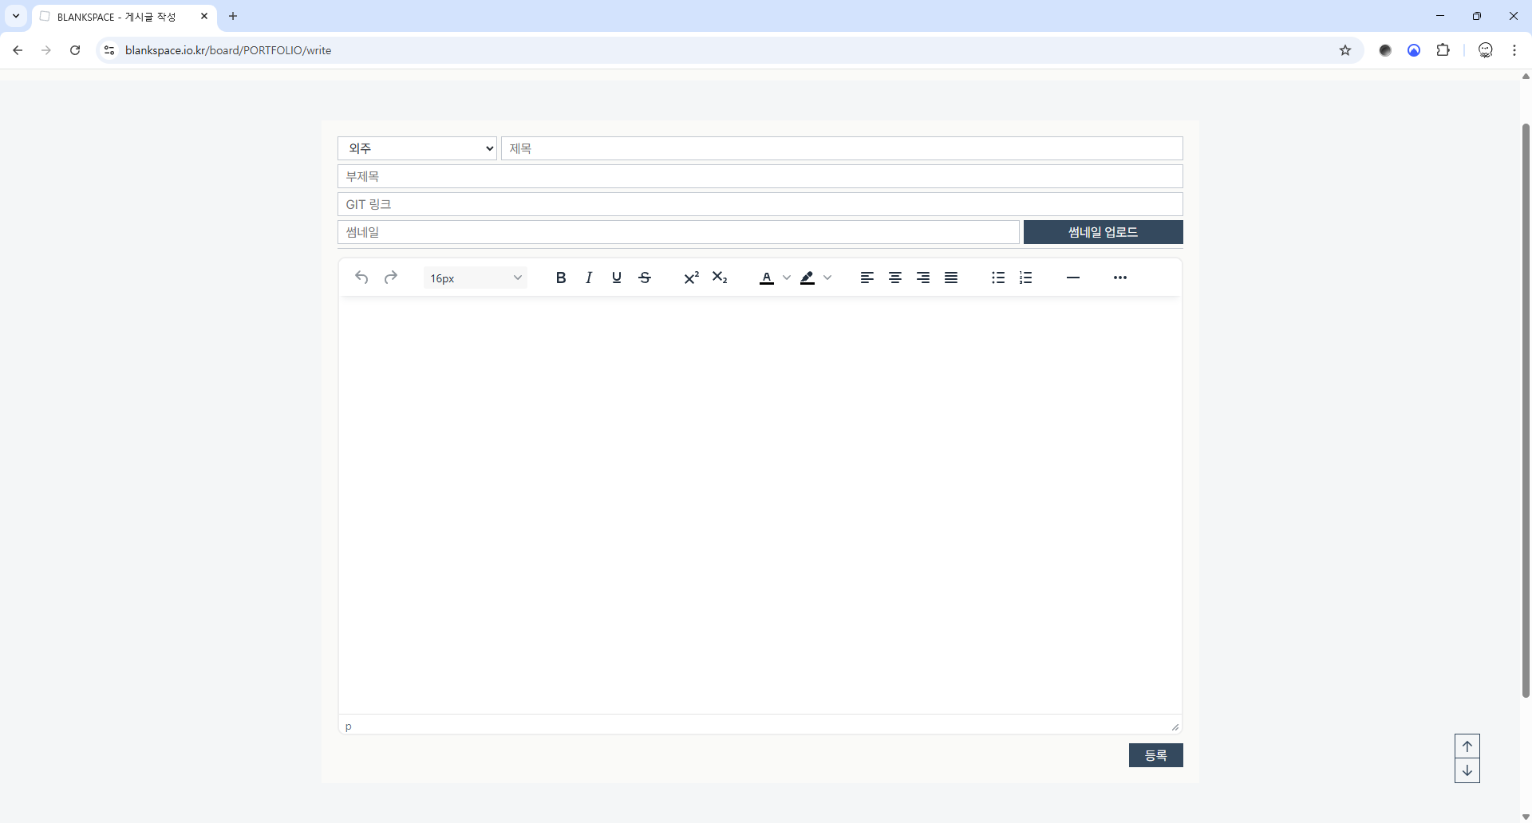Click the 썸네일 업로드 button
Screen dimensions: 1532x823
pos(1103,232)
